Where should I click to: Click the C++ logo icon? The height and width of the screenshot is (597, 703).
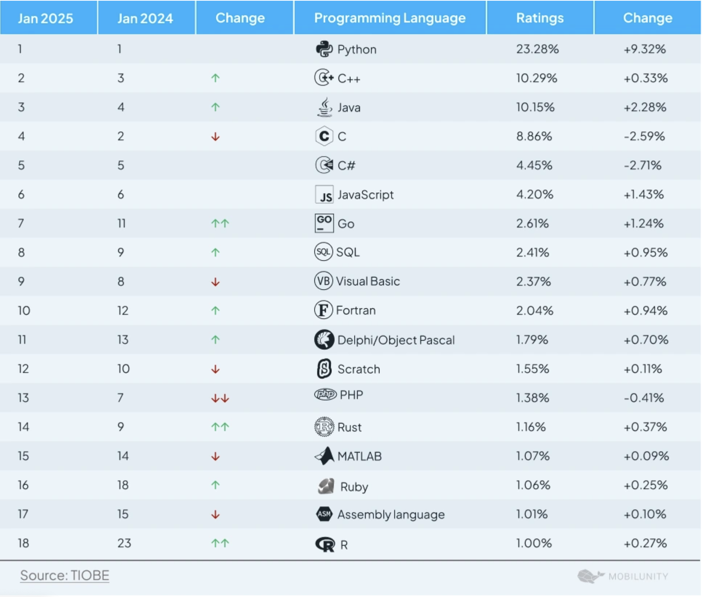(x=324, y=78)
